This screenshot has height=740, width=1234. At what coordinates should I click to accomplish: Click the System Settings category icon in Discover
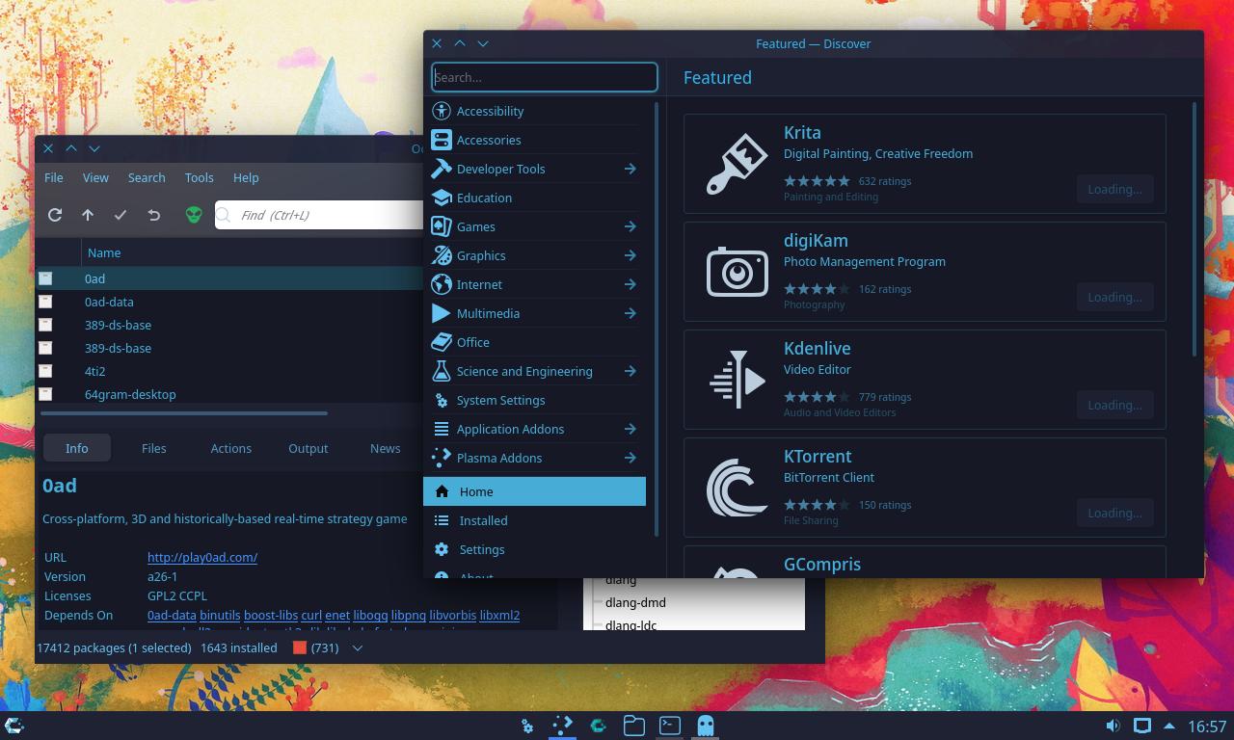442,400
